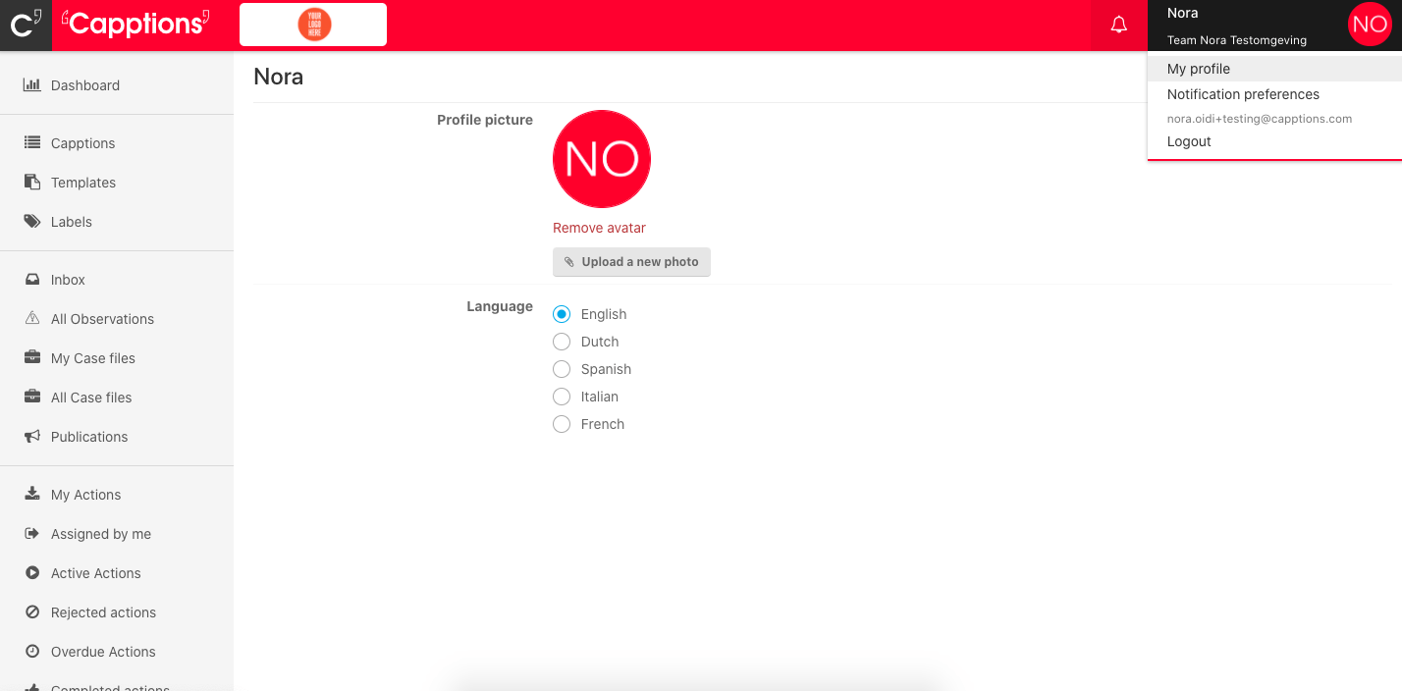Click the Capptions C logo icon
The width and height of the screenshot is (1402, 691).
[x=26, y=25]
